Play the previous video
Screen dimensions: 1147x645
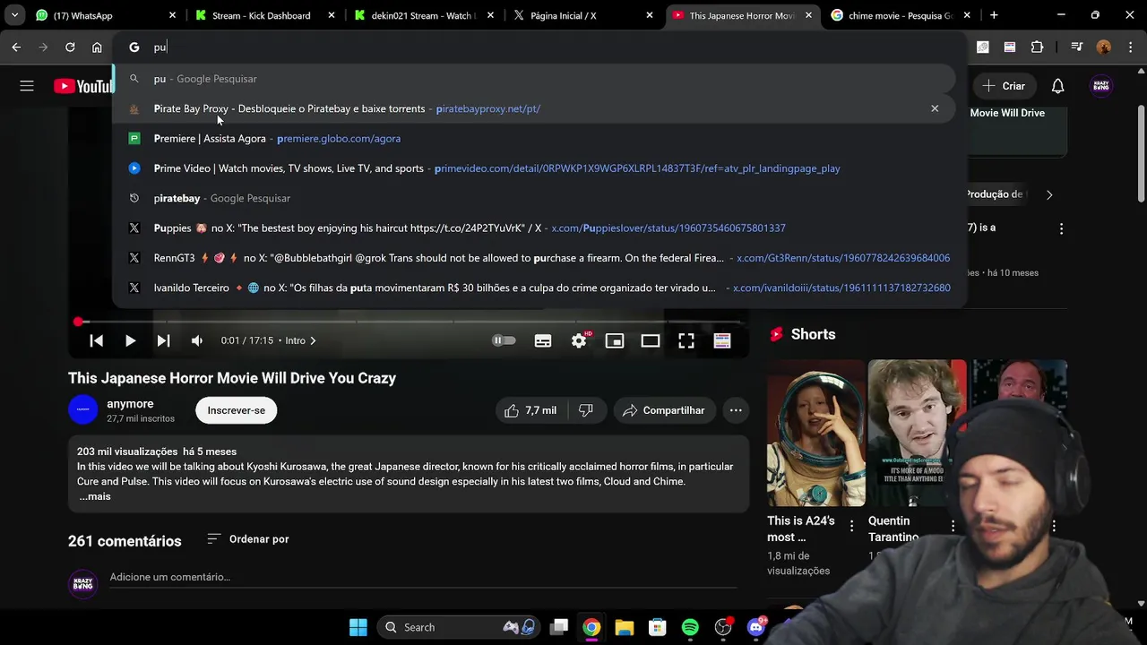tap(97, 340)
